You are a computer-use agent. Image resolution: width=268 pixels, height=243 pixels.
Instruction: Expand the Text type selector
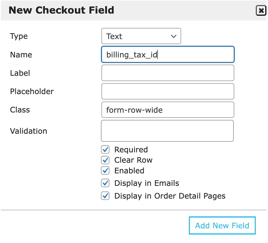tap(141, 36)
